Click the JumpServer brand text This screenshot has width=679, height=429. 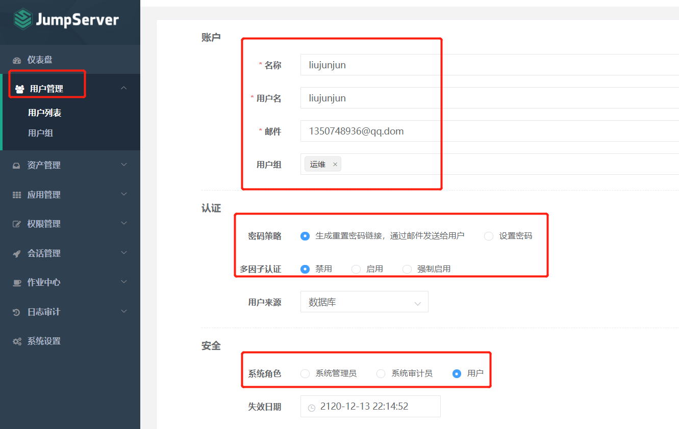[77, 20]
